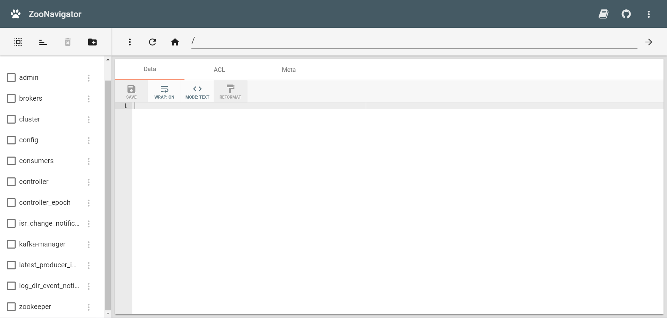Viewport: 667px width, 318px height.
Task: Open the options menu for controller node
Action: (89, 182)
